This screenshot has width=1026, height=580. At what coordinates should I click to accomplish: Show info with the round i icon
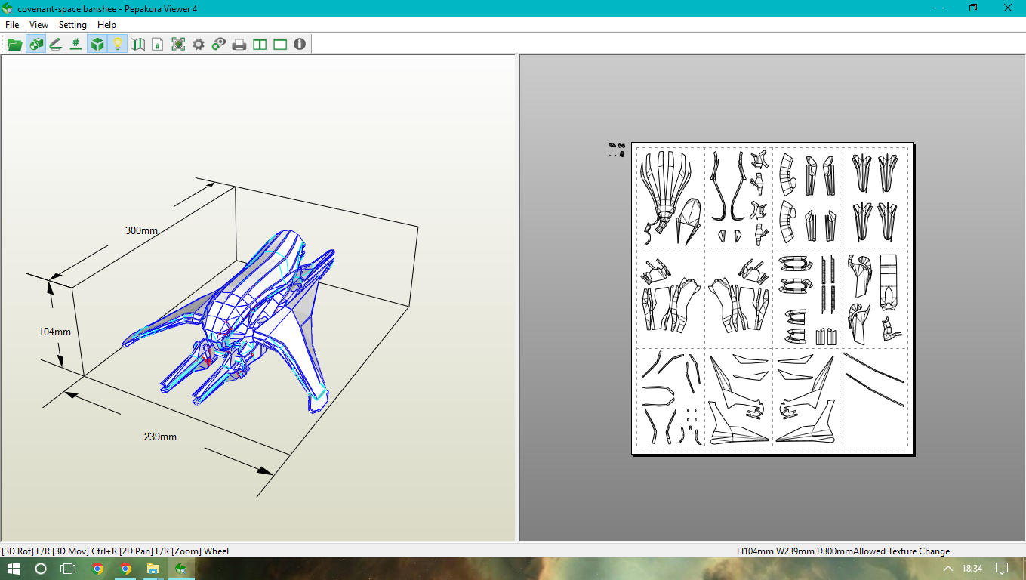300,44
